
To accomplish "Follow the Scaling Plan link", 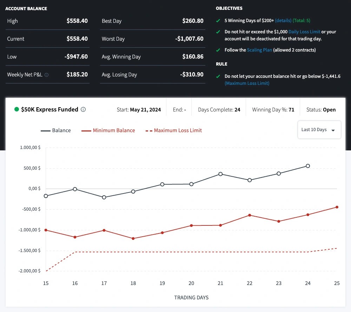I will [259, 50].
